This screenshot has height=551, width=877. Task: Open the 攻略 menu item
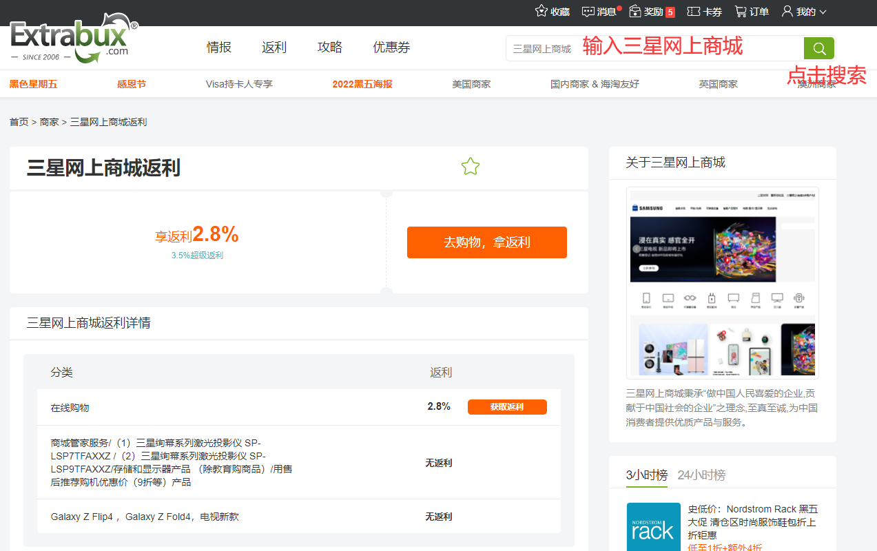330,48
